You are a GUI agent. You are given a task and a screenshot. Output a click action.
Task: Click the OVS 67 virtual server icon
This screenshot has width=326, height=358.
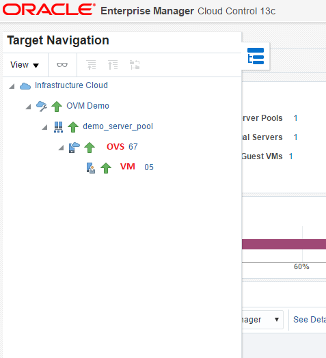point(74,148)
